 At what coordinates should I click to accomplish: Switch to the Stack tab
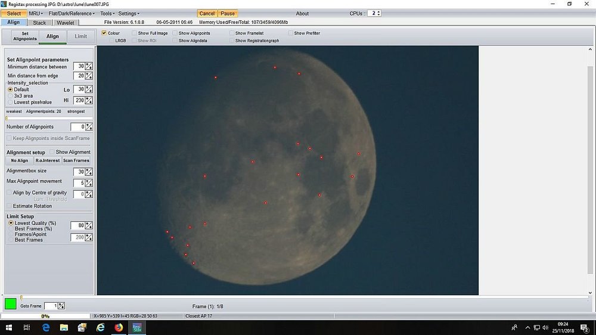(x=39, y=23)
